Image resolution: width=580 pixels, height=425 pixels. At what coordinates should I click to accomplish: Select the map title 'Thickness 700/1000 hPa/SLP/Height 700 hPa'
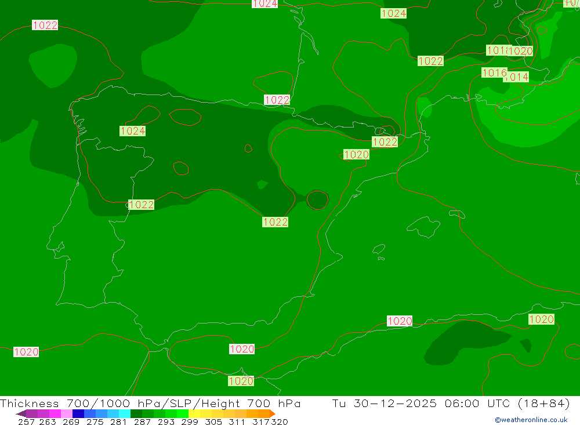[x=150, y=403]
